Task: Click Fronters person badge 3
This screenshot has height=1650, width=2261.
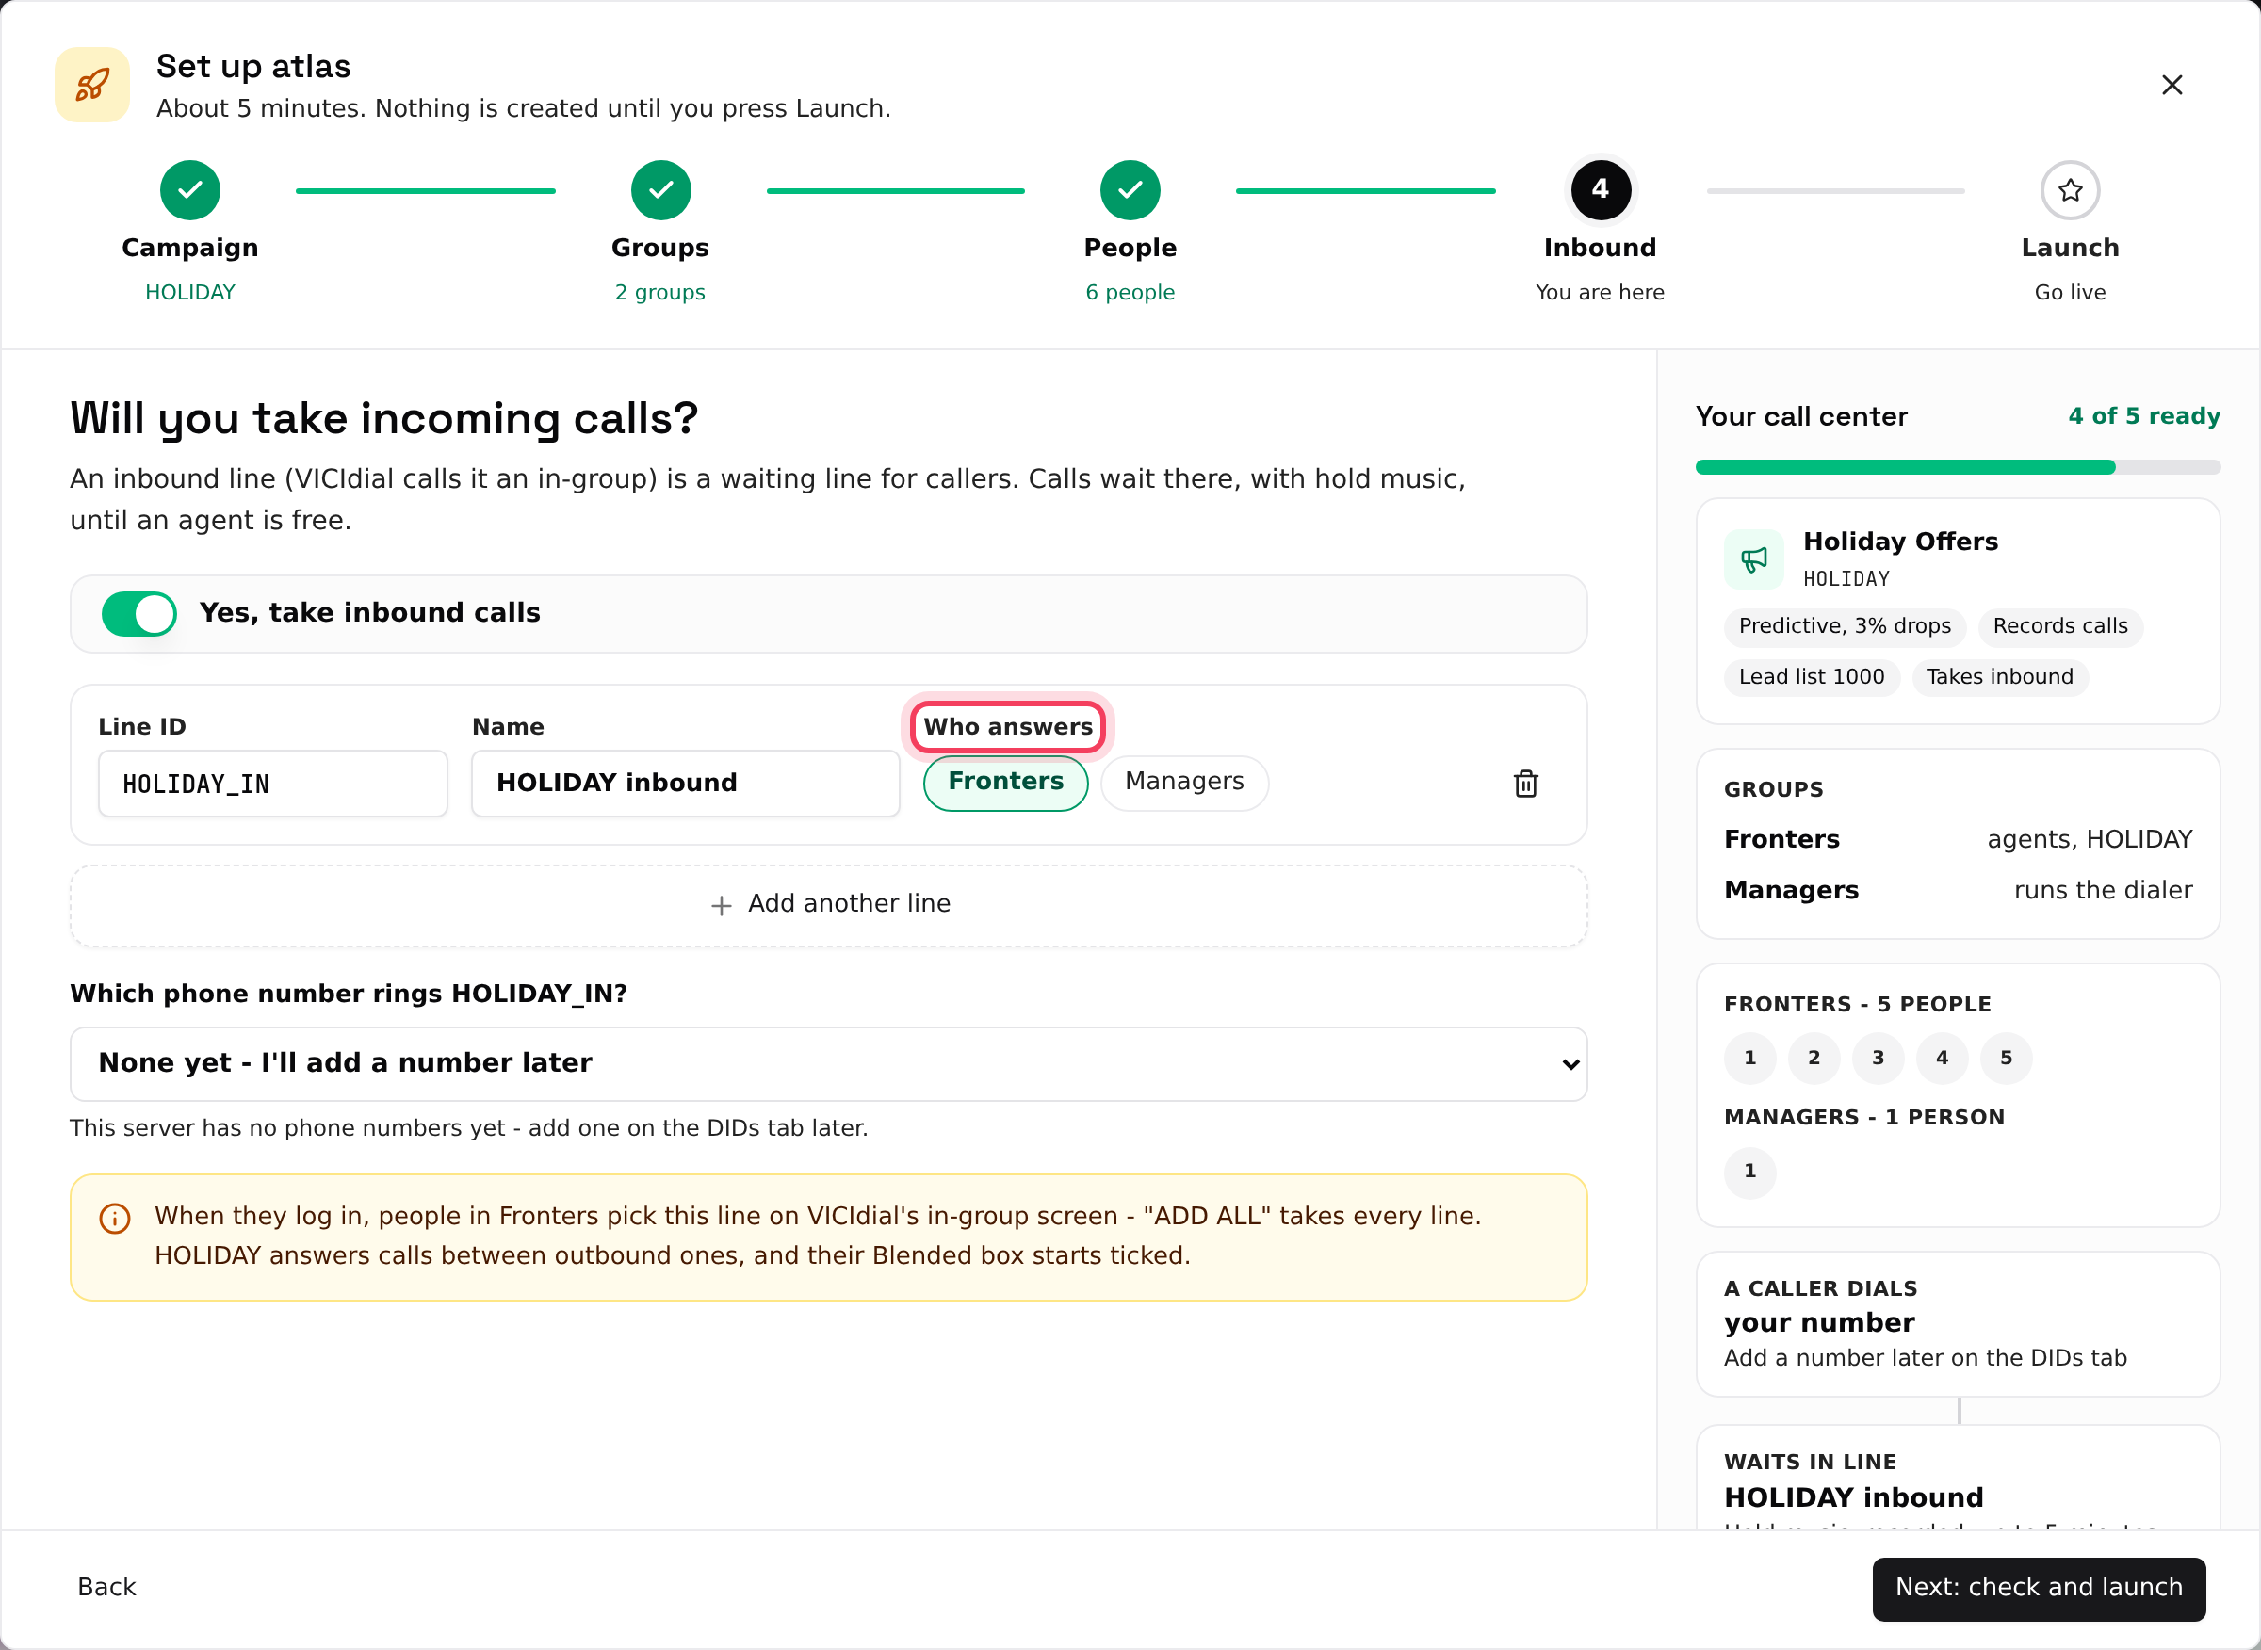Action: (1878, 1058)
